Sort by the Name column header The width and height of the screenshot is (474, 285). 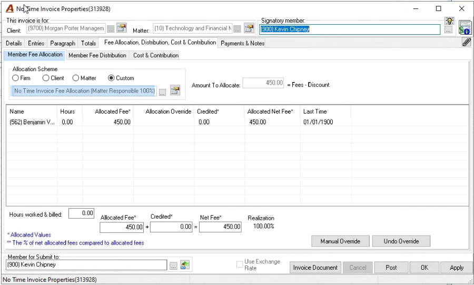click(32, 111)
